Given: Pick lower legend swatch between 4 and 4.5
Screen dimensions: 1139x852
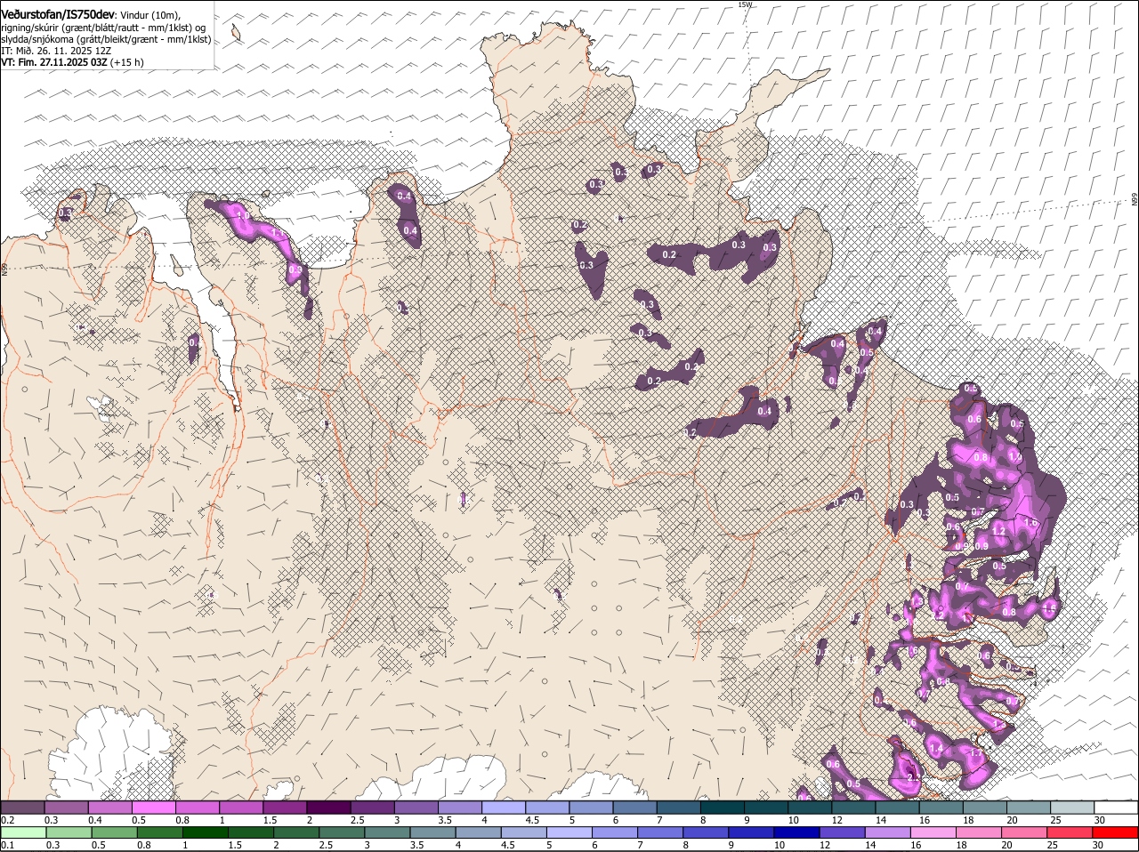Looking at the screenshot, I should [x=479, y=832].
